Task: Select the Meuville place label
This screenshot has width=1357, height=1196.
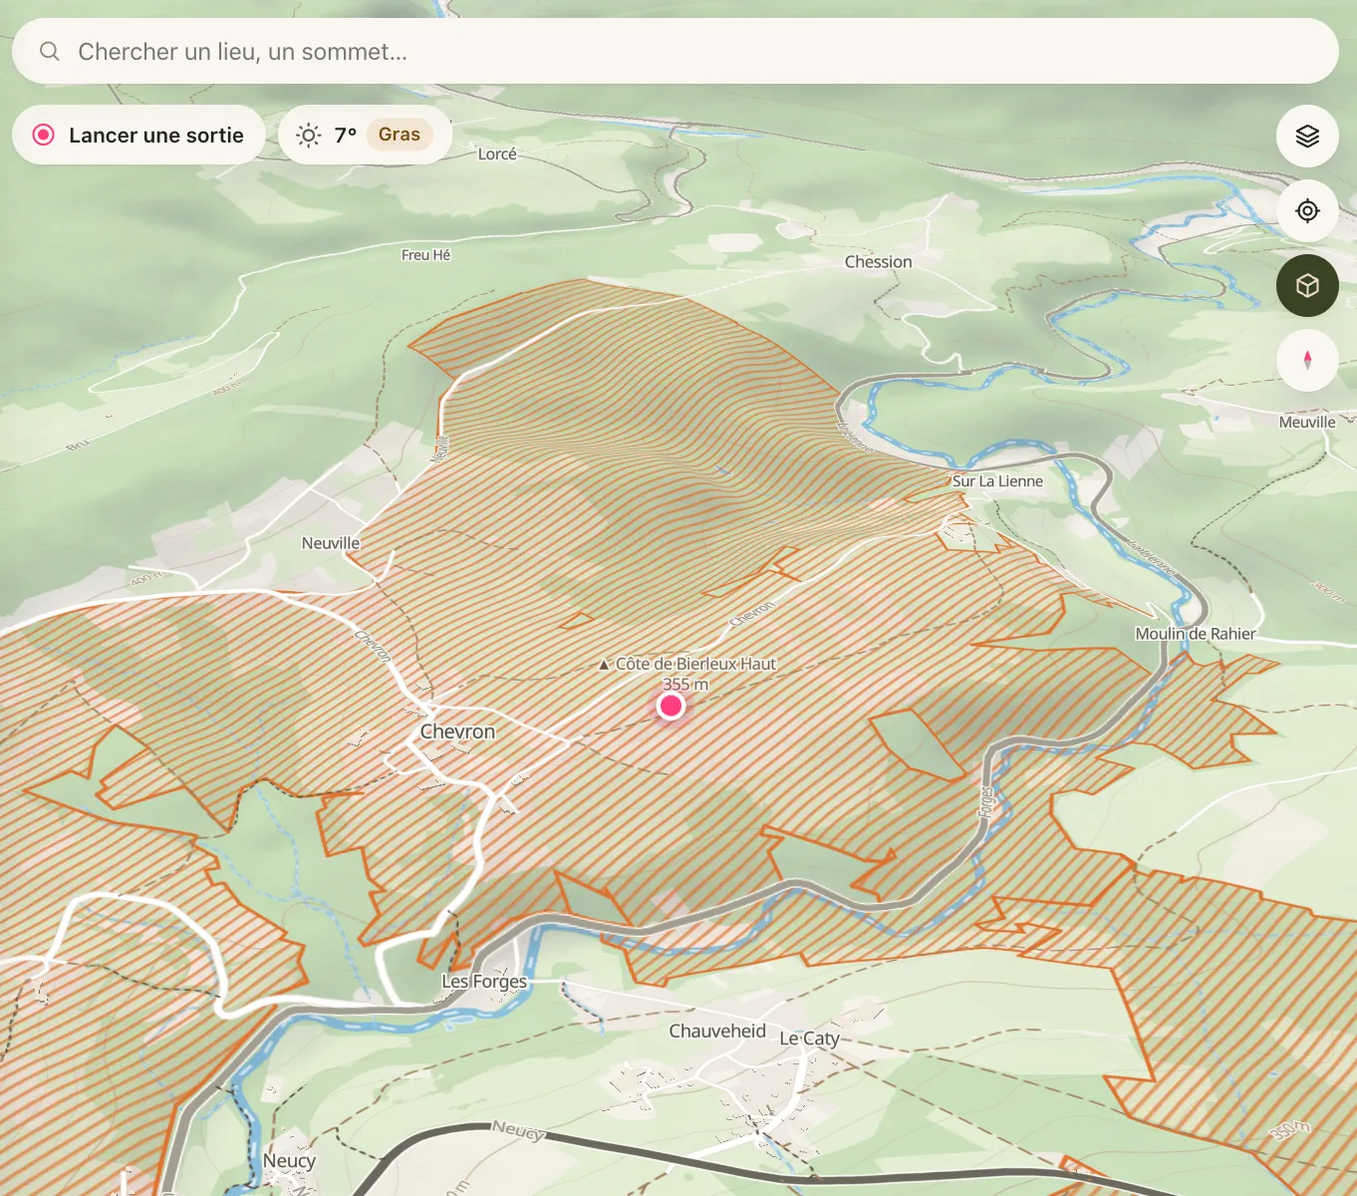Action: 1307,423
